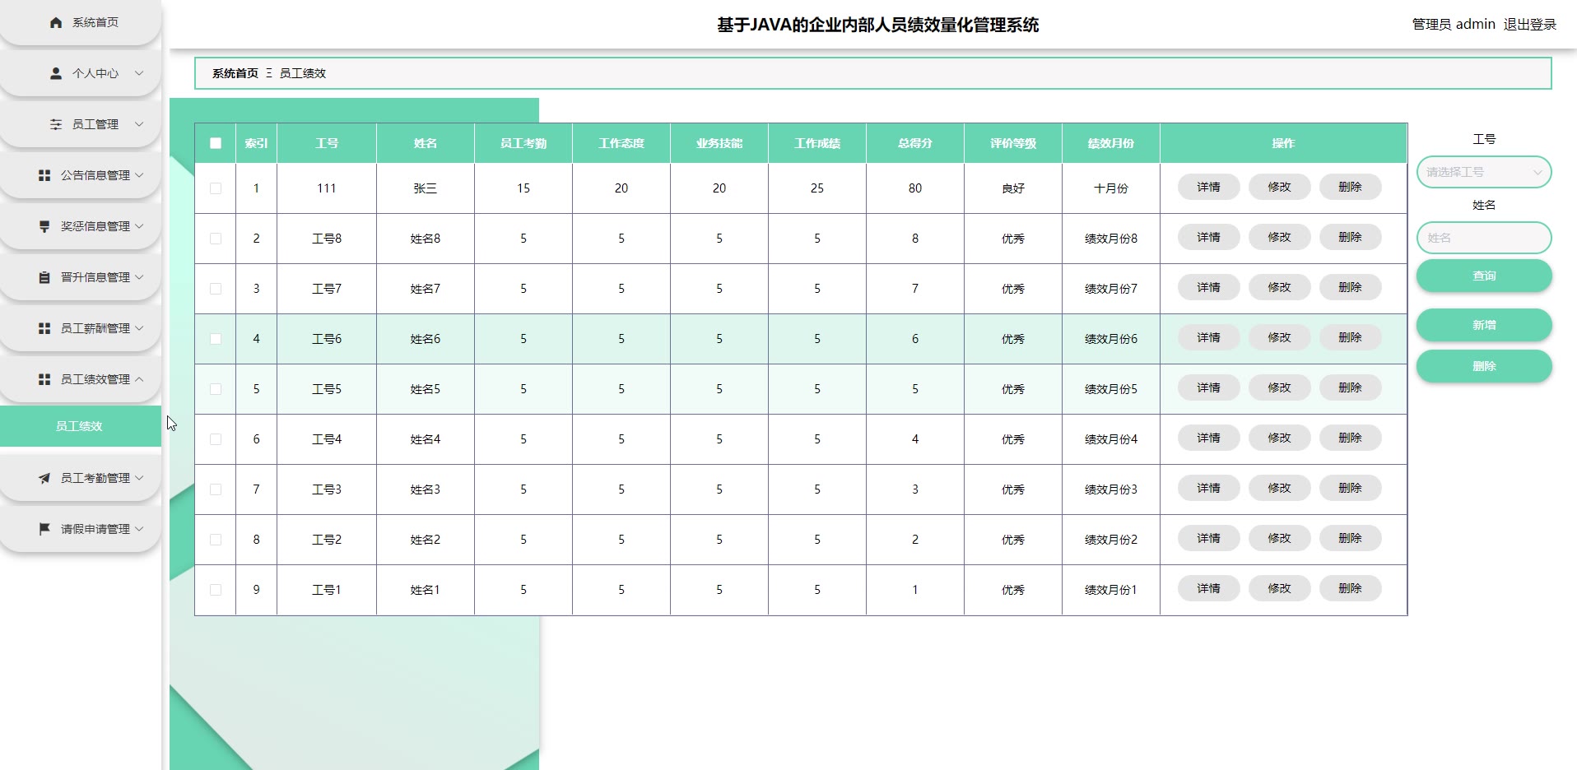Select the 员工绩效 submenu item

pyautogui.click(x=80, y=426)
